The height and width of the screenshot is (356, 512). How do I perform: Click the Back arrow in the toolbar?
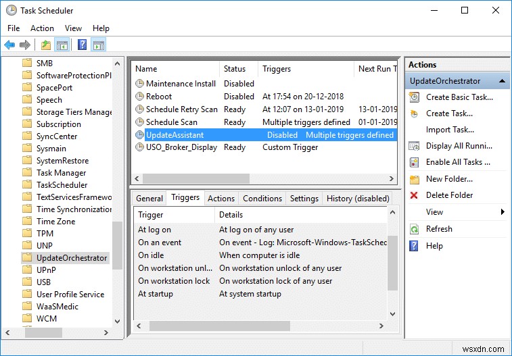pos(9,45)
